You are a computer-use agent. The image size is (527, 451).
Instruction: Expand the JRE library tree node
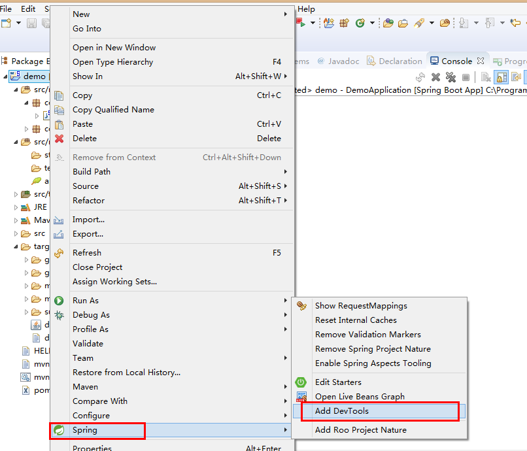pos(16,207)
